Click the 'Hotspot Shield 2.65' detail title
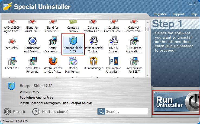The image size is (200, 124). coord(36,86)
